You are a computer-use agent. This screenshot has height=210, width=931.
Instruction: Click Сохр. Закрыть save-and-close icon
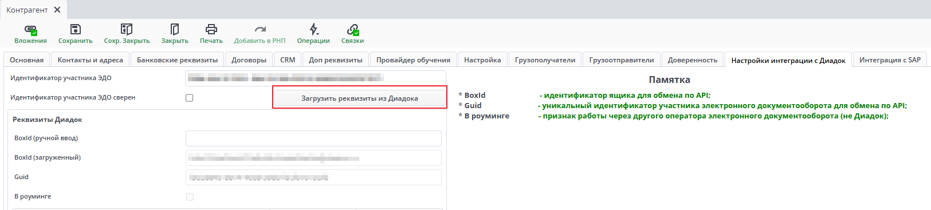pos(127,29)
